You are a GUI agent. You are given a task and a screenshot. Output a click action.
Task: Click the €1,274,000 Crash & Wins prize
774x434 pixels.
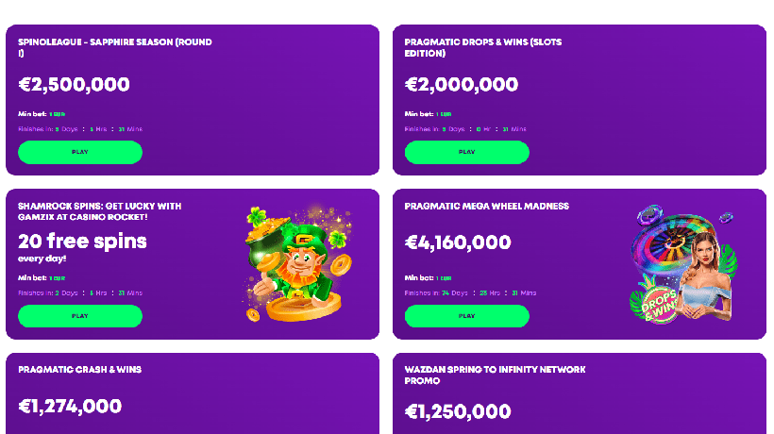pyautogui.click(x=70, y=407)
